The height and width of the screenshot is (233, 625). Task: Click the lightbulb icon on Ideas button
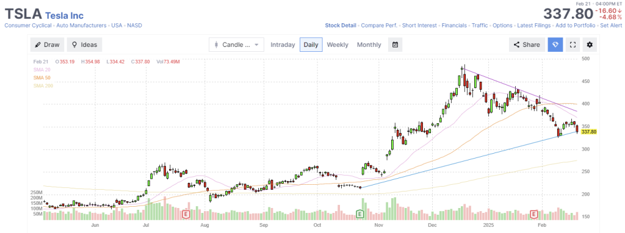[x=74, y=45]
